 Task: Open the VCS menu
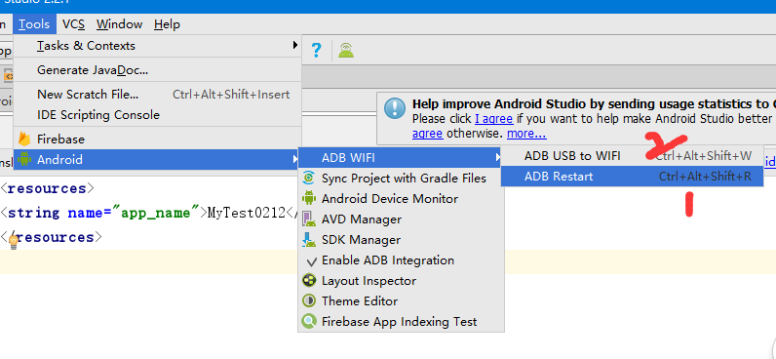click(x=74, y=24)
